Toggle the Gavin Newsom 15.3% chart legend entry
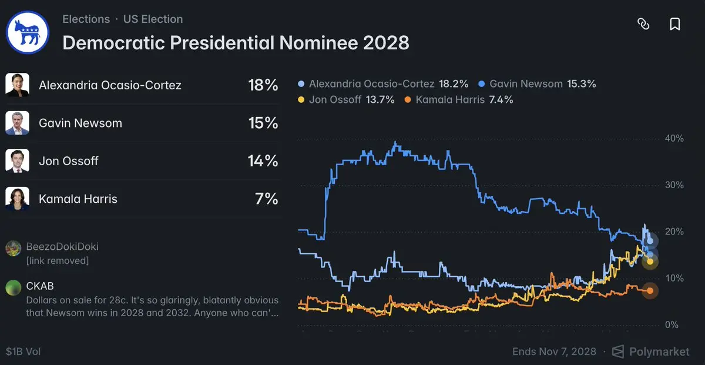The width and height of the screenshot is (705, 365). [538, 84]
